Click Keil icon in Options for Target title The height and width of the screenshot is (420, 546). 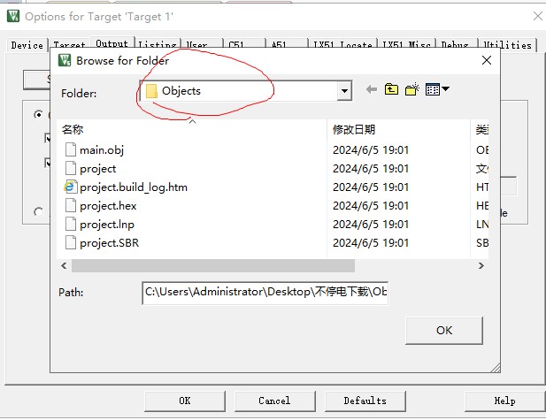13,16
